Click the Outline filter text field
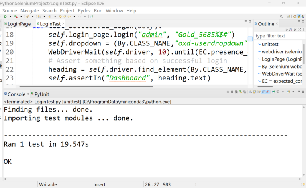Viewport: 306px width, 188px height. (x=279, y=36)
